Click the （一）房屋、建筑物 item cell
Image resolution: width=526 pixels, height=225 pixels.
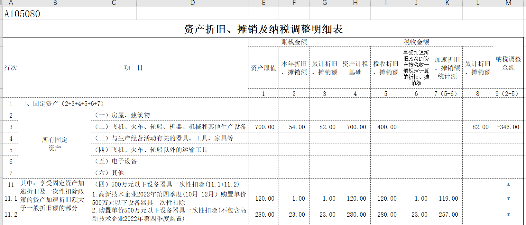coord(170,115)
